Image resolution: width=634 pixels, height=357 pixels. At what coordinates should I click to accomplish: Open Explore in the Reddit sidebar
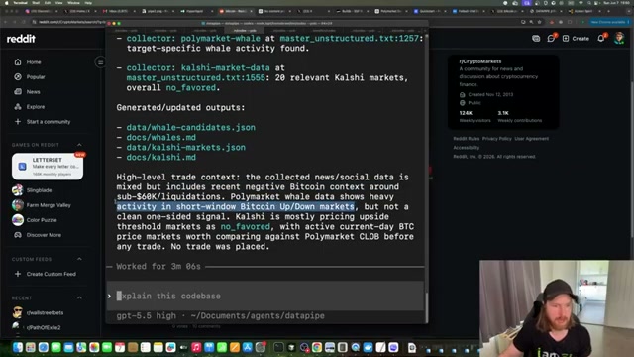[x=36, y=107]
